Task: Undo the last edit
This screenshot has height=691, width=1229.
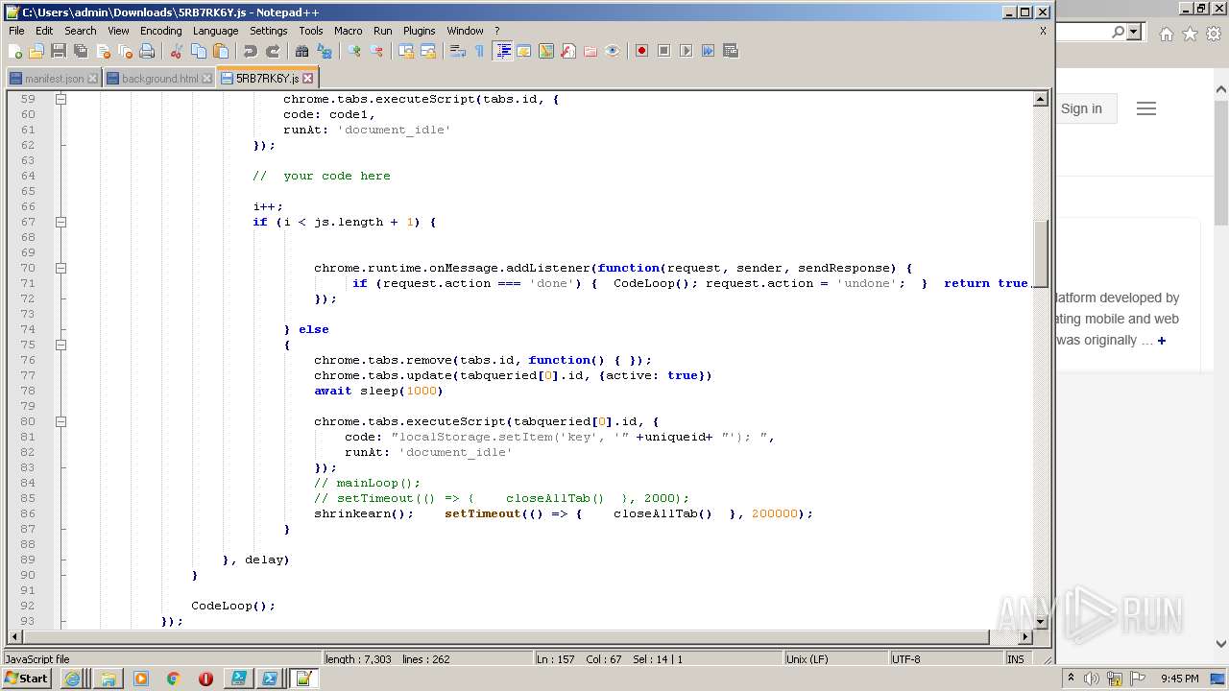Action: point(251,51)
